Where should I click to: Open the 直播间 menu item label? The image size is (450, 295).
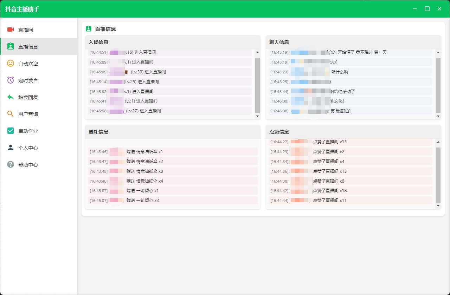[x=26, y=30]
